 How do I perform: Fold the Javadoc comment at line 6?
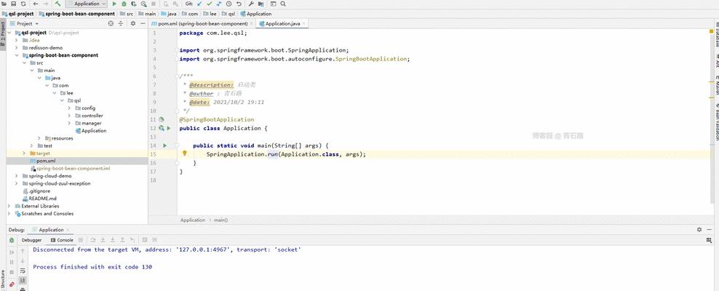pyautogui.click(x=177, y=76)
